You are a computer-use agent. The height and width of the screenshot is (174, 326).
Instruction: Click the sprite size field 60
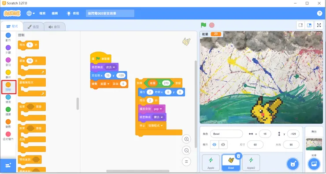[x=255, y=144]
